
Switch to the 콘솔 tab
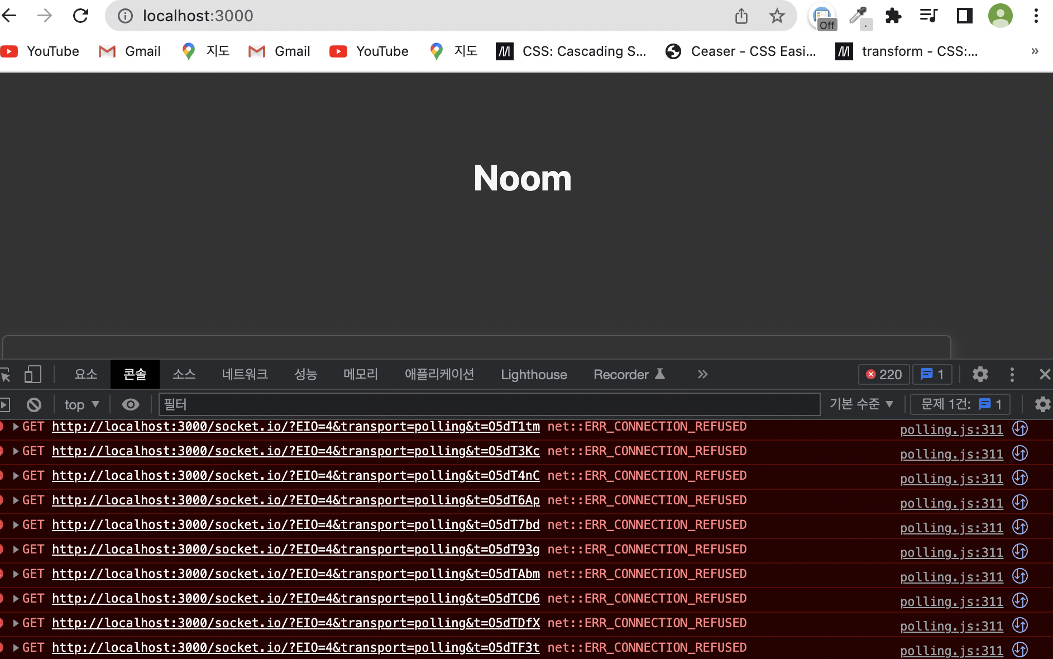pyautogui.click(x=135, y=374)
